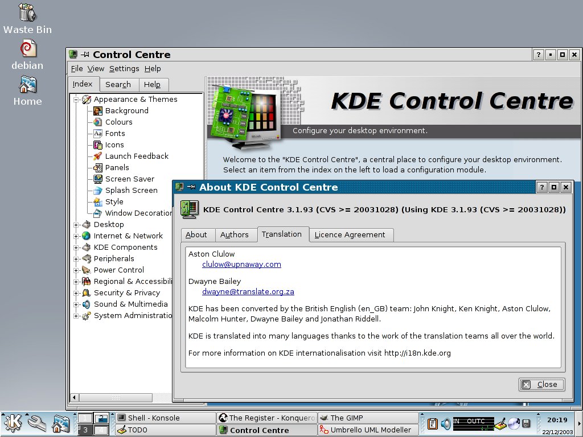583x437 pixels.
Task: Click the Window Decorations module icon
Action: 98,213
